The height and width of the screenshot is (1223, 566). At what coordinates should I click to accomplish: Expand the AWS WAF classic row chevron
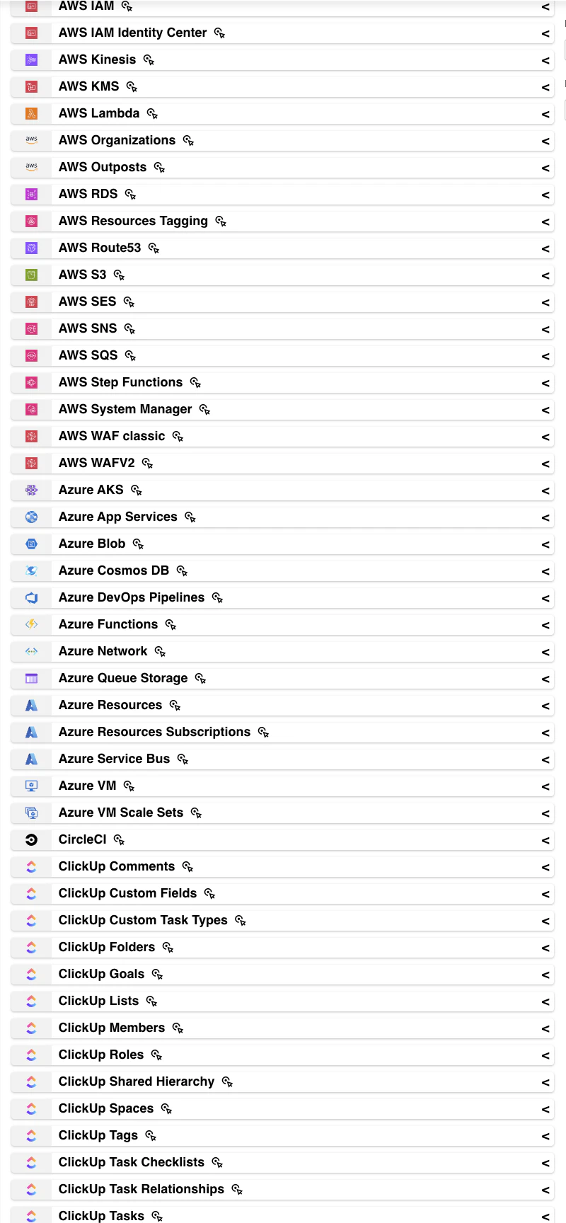[545, 437]
